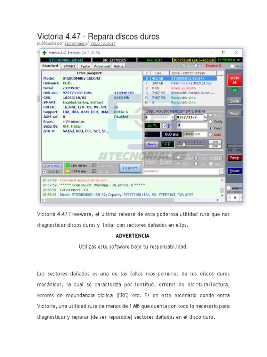Click the log panel scroll-down arrow

(222, 195)
